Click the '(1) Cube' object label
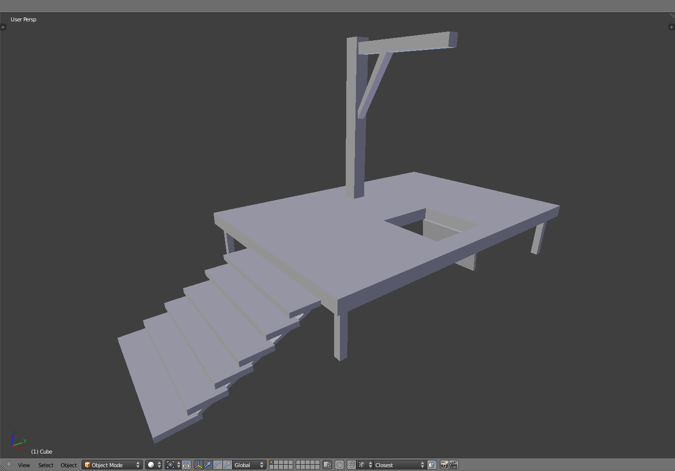Screen dimensions: 675x471 [42, 452]
